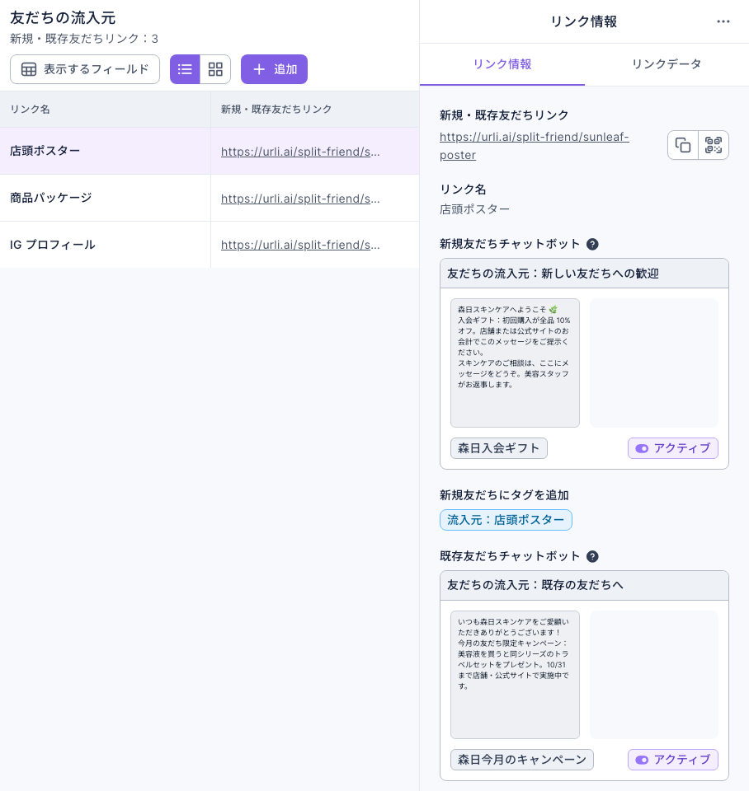The height and width of the screenshot is (791, 749).
Task: Click the 森日入会ギフト chatbot label
Action: tap(499, 448)
